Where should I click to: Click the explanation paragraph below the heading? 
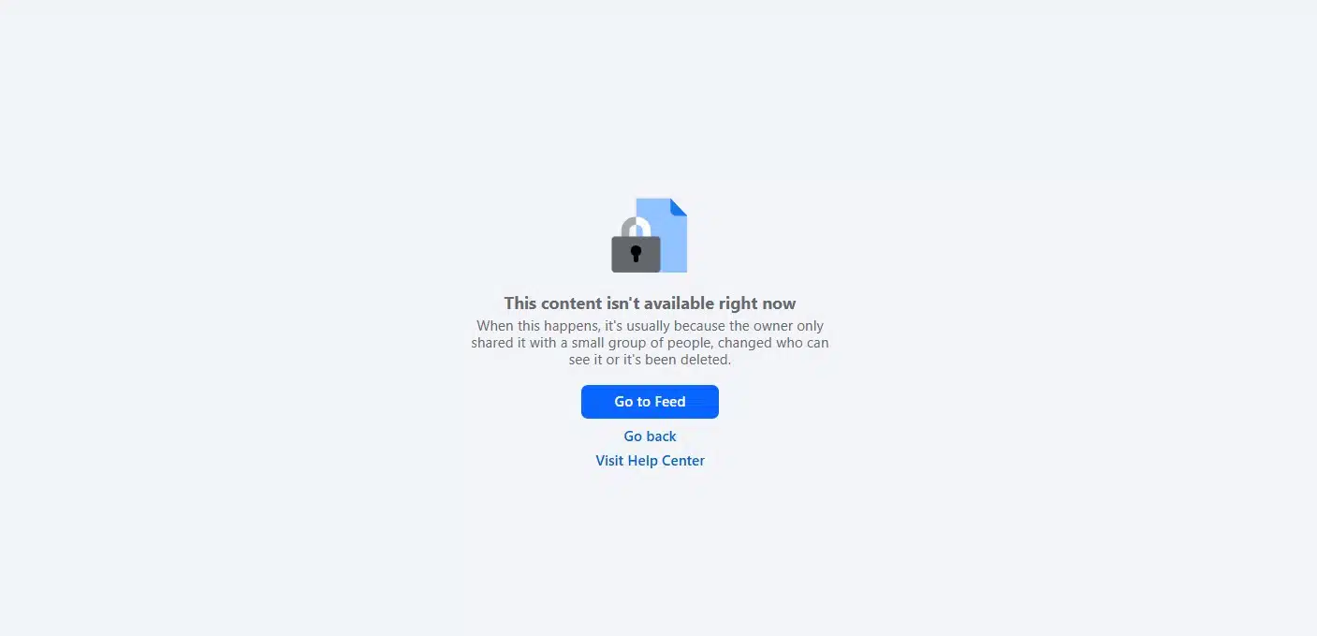(650, 343)
